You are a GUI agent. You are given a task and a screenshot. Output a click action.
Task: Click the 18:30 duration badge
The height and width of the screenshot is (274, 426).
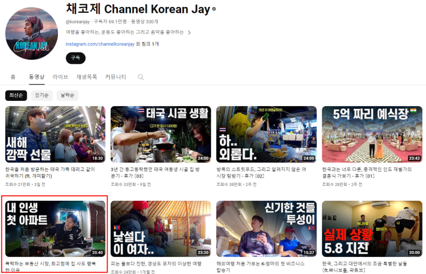point(97,158)
